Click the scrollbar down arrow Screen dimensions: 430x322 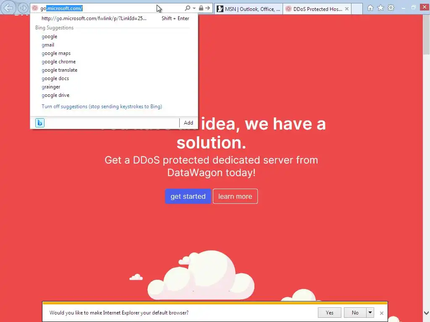tap(427, 313)
